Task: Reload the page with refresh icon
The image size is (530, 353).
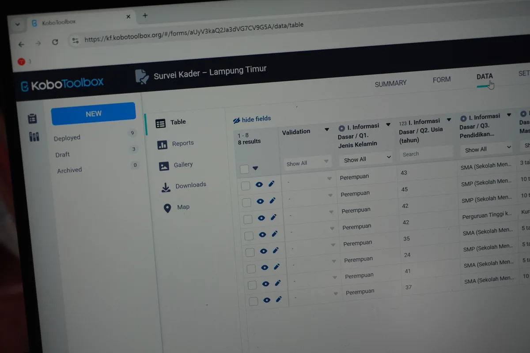Action: pos(55,42)
